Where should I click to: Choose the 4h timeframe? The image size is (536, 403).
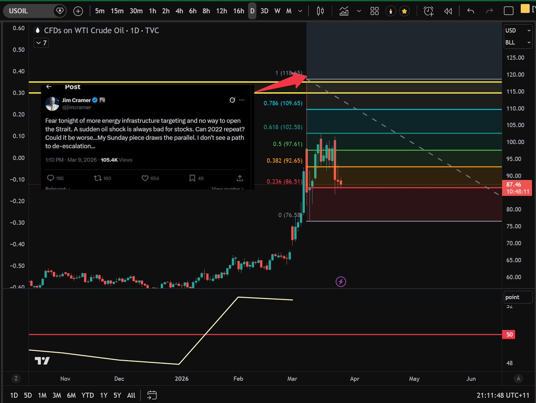tap(179, 11)
